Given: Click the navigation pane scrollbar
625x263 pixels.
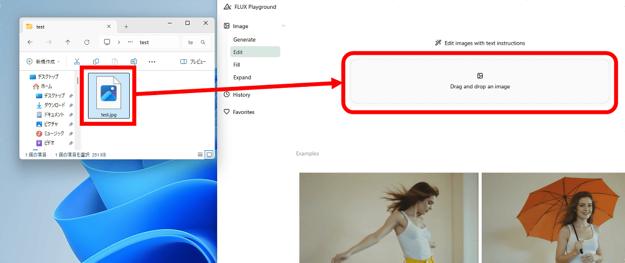Looking at the screenshot, I should coord(78,82).
